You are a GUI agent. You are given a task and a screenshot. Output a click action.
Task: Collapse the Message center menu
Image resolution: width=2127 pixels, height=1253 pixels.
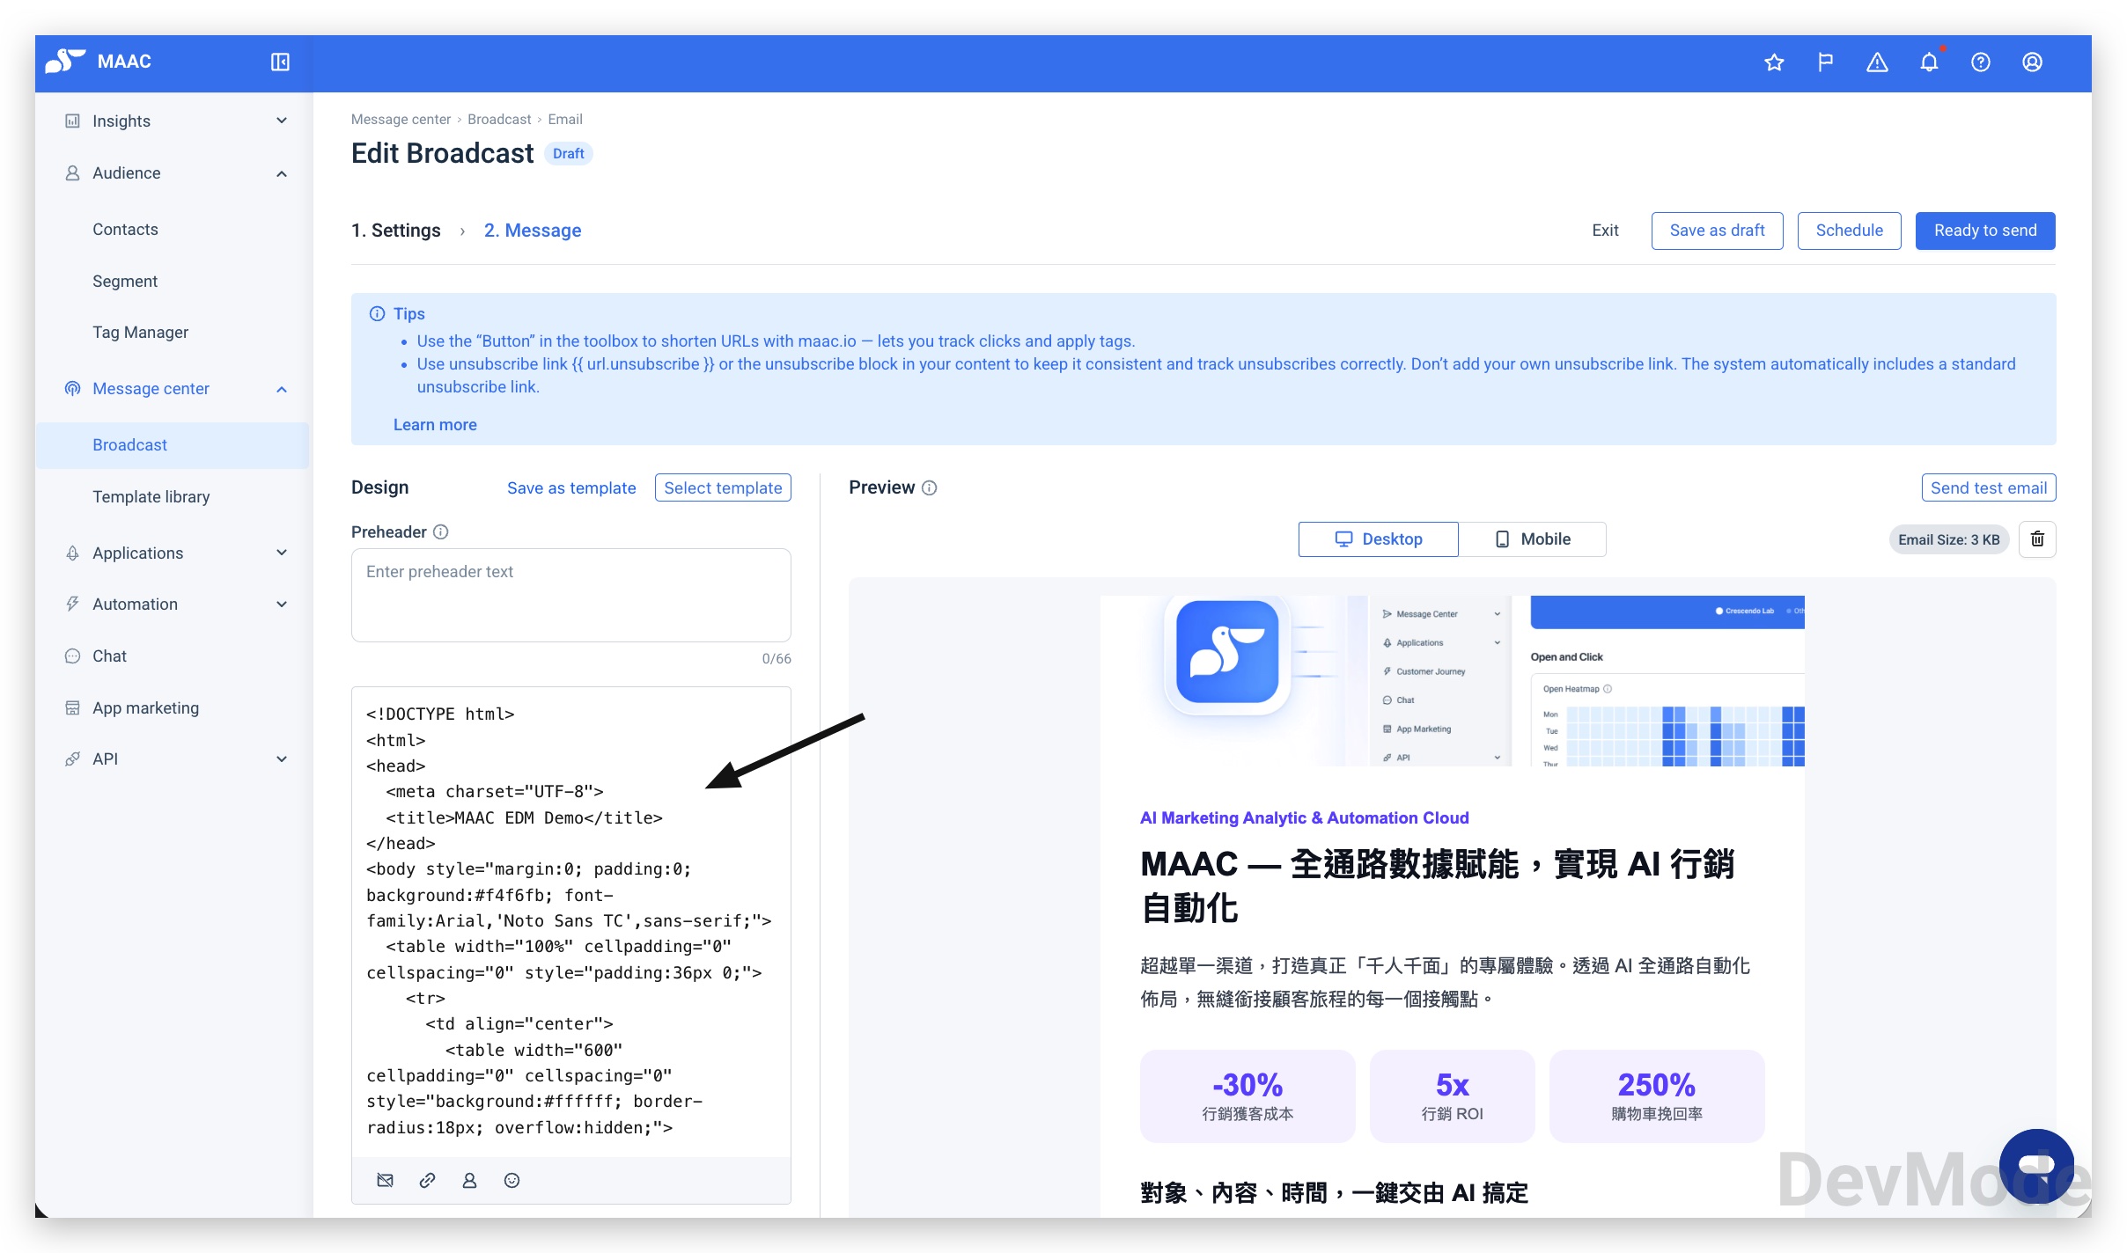point(173,389)
